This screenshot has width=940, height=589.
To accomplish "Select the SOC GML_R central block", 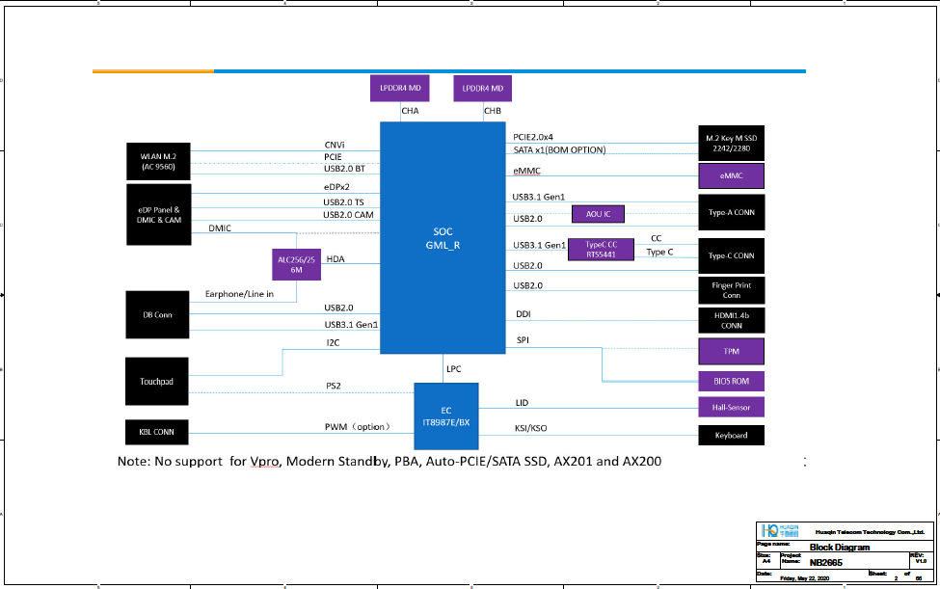I will tap(443, 238).
